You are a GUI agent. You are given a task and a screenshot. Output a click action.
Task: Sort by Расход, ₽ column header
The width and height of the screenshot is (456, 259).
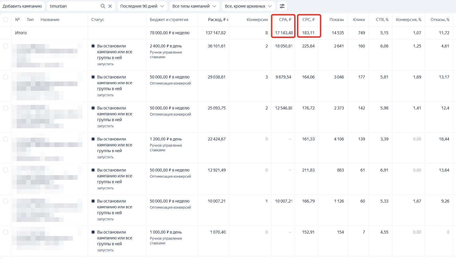pyautogui.click(x=218, y=20)
